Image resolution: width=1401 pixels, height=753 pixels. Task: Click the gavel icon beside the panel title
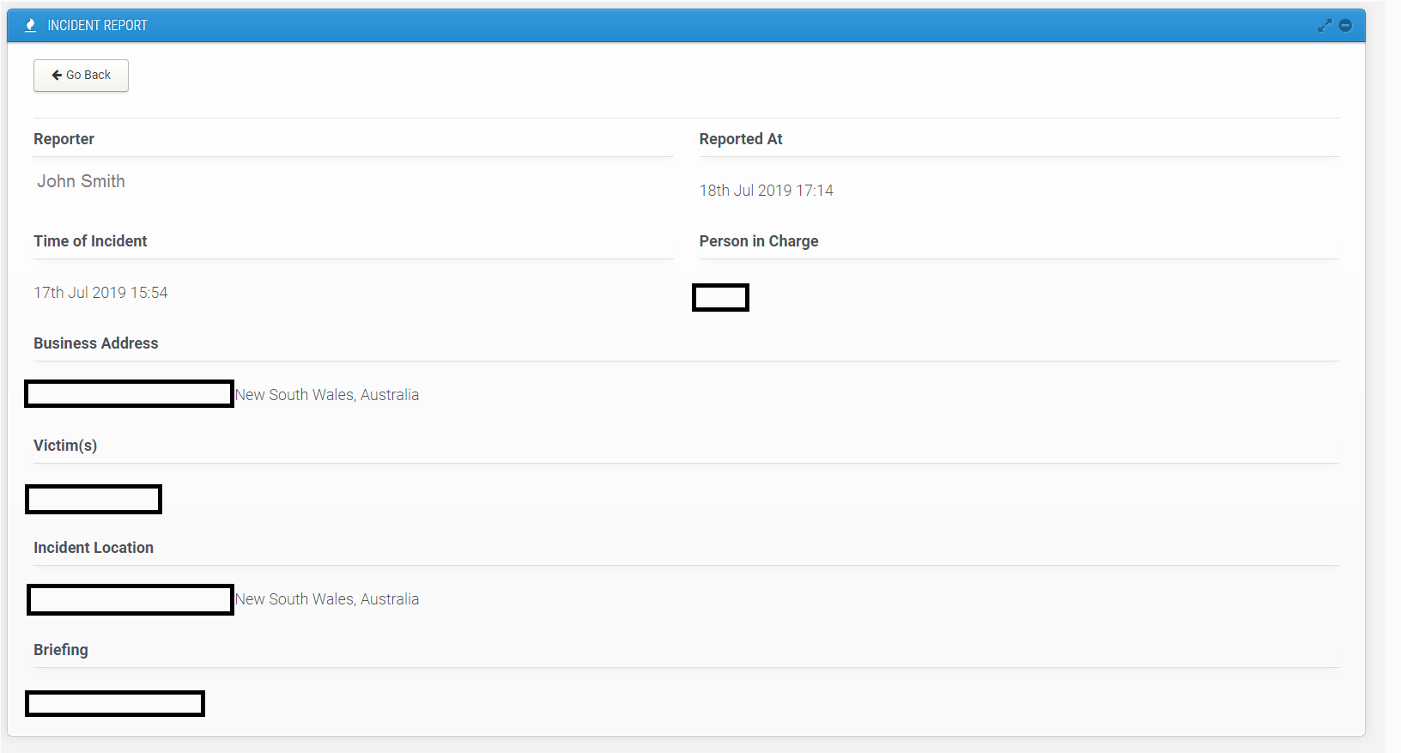click(31, 26)
